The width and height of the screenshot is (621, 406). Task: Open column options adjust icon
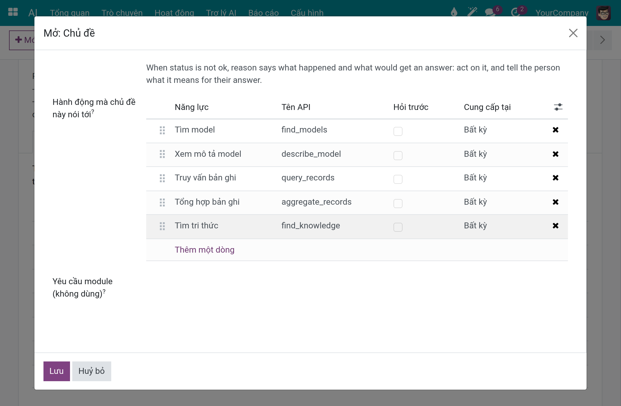coord(558,107)
